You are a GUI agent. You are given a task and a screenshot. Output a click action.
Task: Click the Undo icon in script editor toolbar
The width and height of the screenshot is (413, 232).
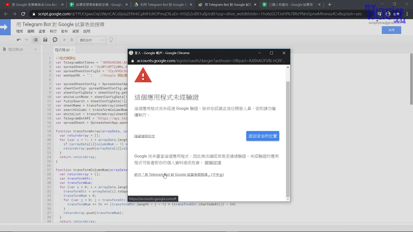19,40
